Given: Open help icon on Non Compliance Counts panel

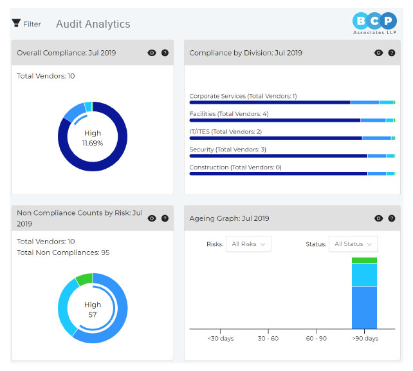Looking at the screenshot, I should tap(165, 218).
